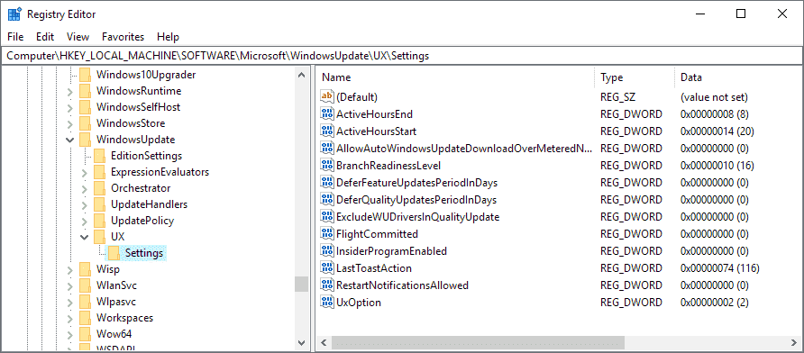Click the ActiveHoursEnd DWORD icon

pyautogui.click(x=326, y=113)
